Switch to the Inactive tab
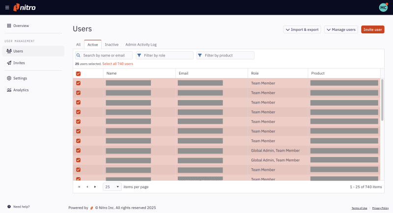 pos(112,45)
